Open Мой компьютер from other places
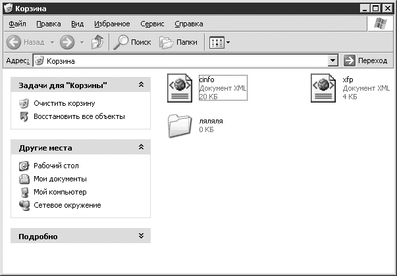This screenshot has height=276, width=397. point(59,192)
